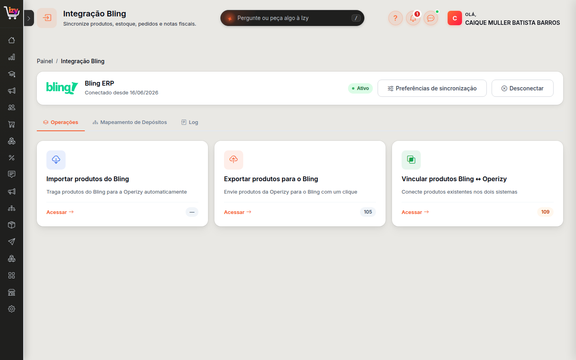Click the megaphone icon below the message bubble
576x360 pixels.
coord(12,191)
